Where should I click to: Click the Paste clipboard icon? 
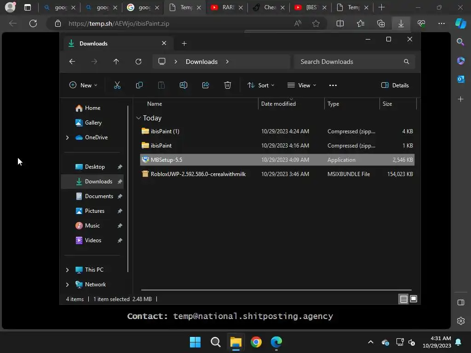point(161,85)
